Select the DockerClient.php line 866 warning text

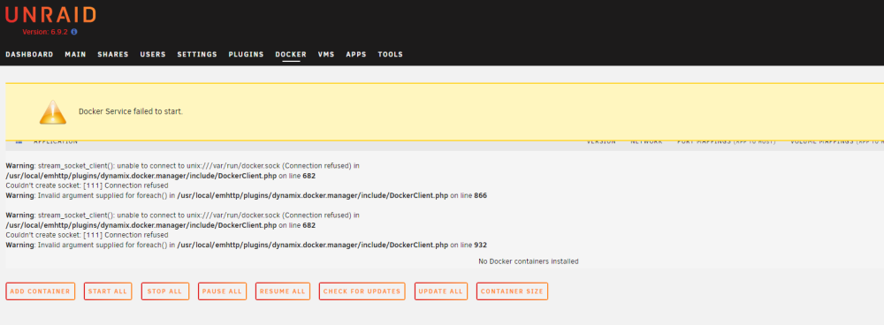click(246, 195)
